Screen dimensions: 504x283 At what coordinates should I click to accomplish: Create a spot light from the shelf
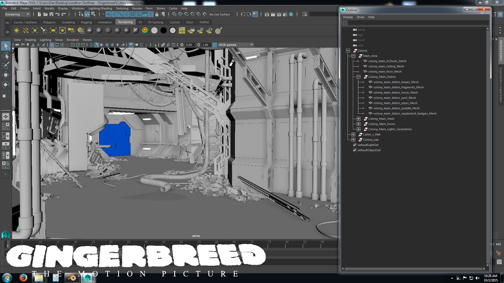tap(44, 31)
